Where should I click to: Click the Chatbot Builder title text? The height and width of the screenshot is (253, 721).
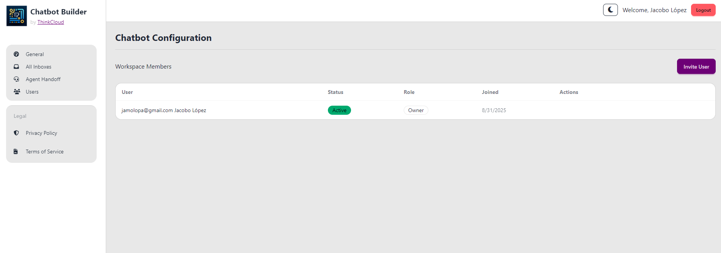(x=58, y=12)
